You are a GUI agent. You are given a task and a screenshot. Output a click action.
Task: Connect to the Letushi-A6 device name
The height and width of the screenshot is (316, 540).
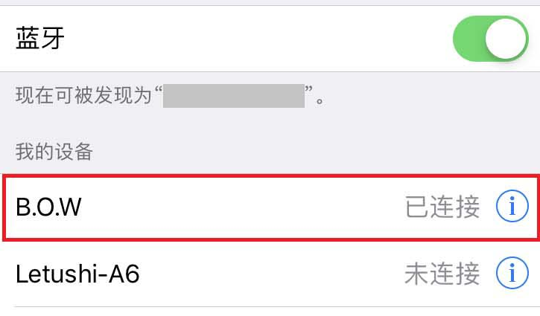click(x=77, y=274)
